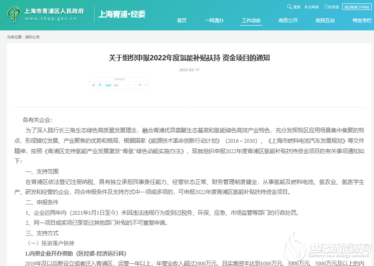Open the 政民互动 menu item
The height and width of the screenshot is (266, 374).
[325, 20]
